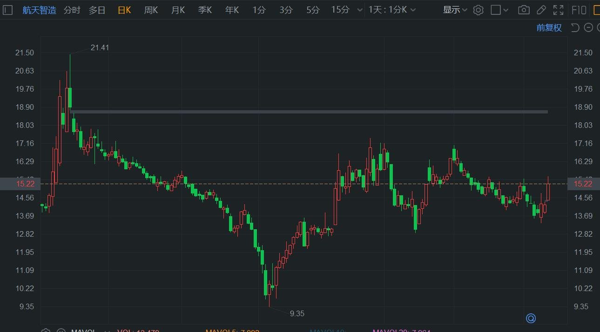Click the blue @ marker on chart

click(x=531, y=318)
